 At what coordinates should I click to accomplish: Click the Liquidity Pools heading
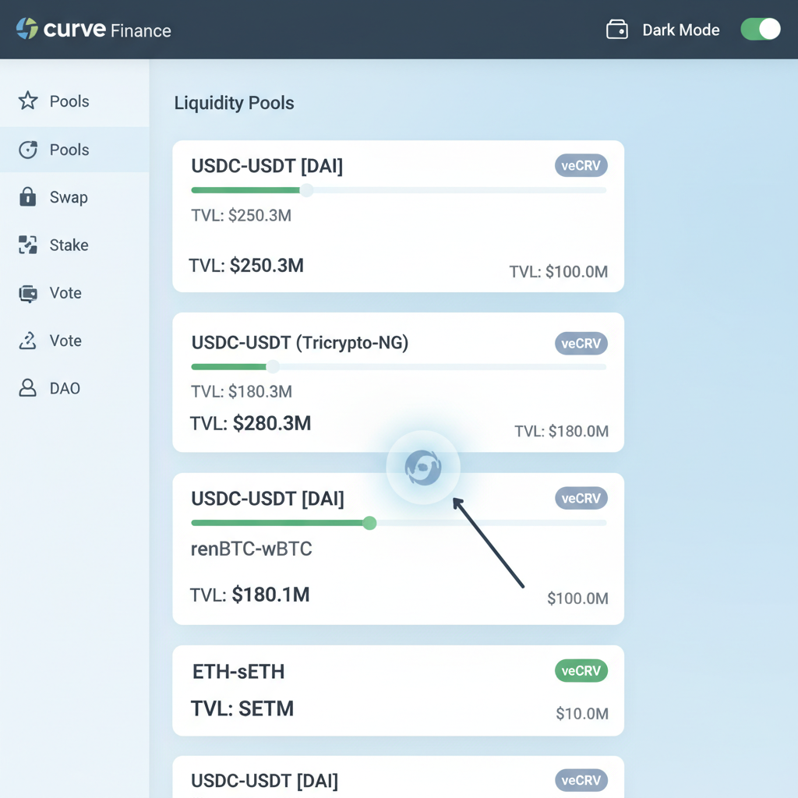point(234,103)
